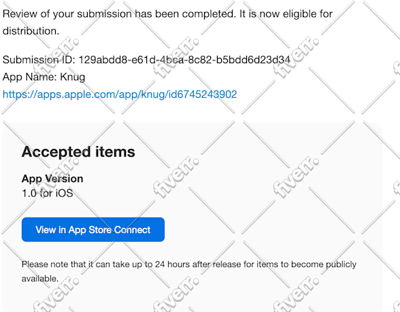Click the word "Connect" on the blue button

[x=132, y=230]
